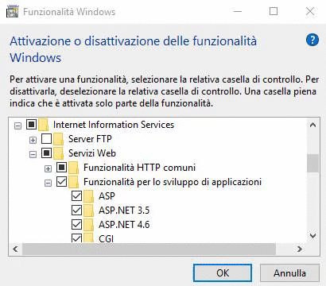Cancel with the Annulla button
This screenshot has width=326, height=286.
(x=289, y=272)
